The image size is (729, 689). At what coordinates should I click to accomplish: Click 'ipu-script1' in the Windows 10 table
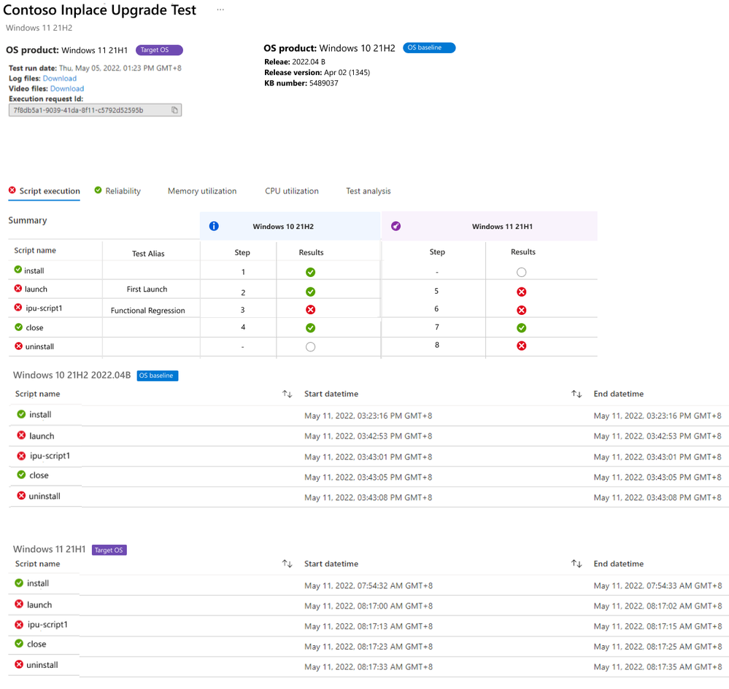(50, 456)
